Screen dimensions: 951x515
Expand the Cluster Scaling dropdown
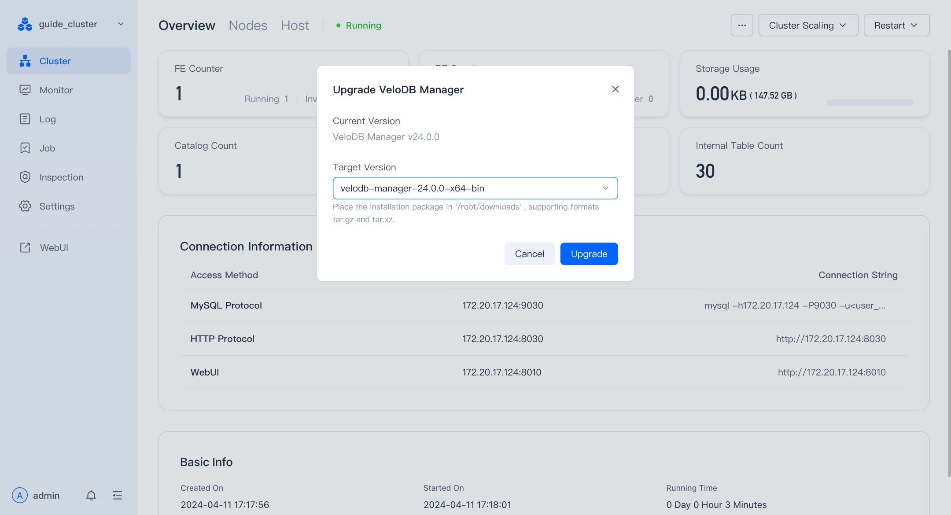(808, 25)
